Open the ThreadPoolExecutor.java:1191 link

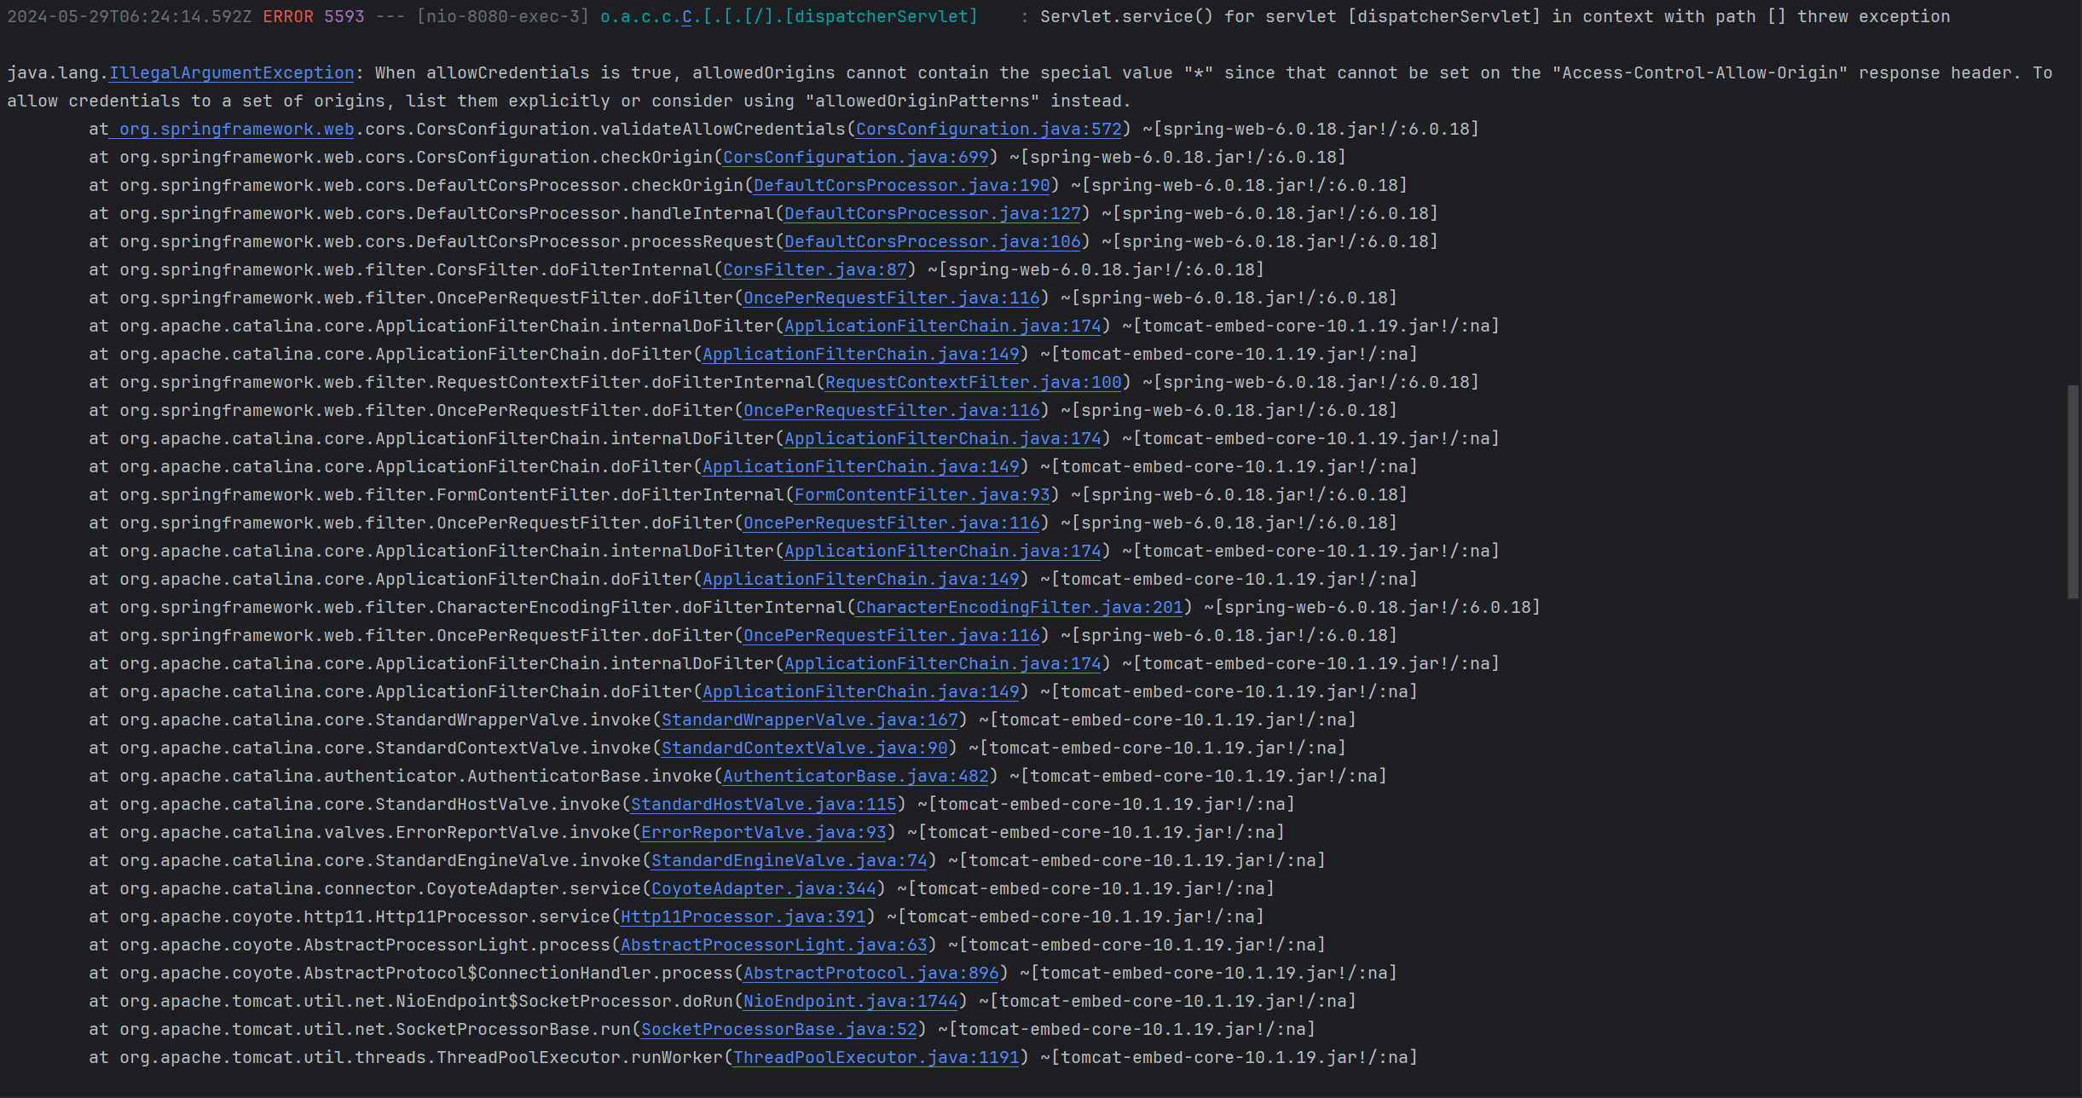point(876,1058)
